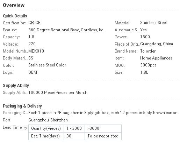Click the truncated Feature value text

[x=67, y=30]
